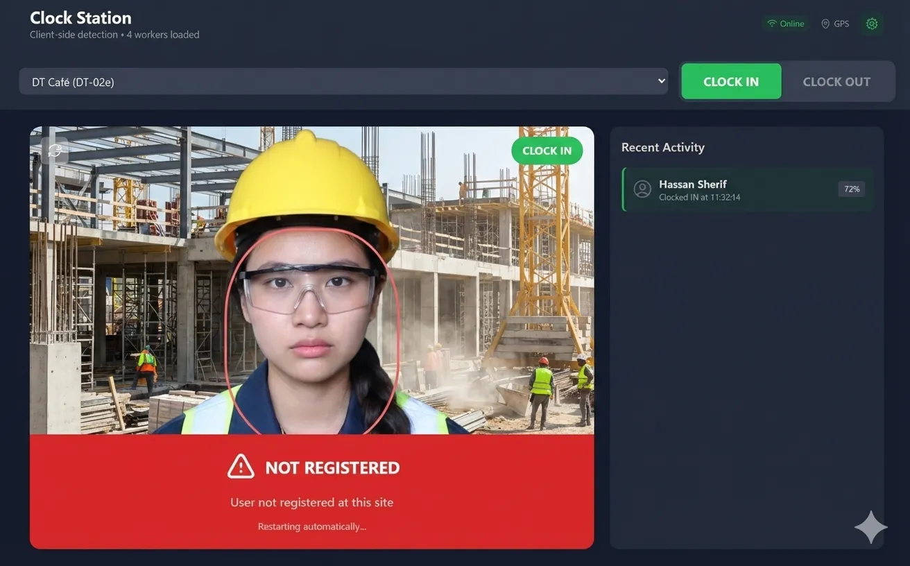Viewport: 910px width, 566px height.
Task: Click the GPS location pin icon
Action: point(824,23)
